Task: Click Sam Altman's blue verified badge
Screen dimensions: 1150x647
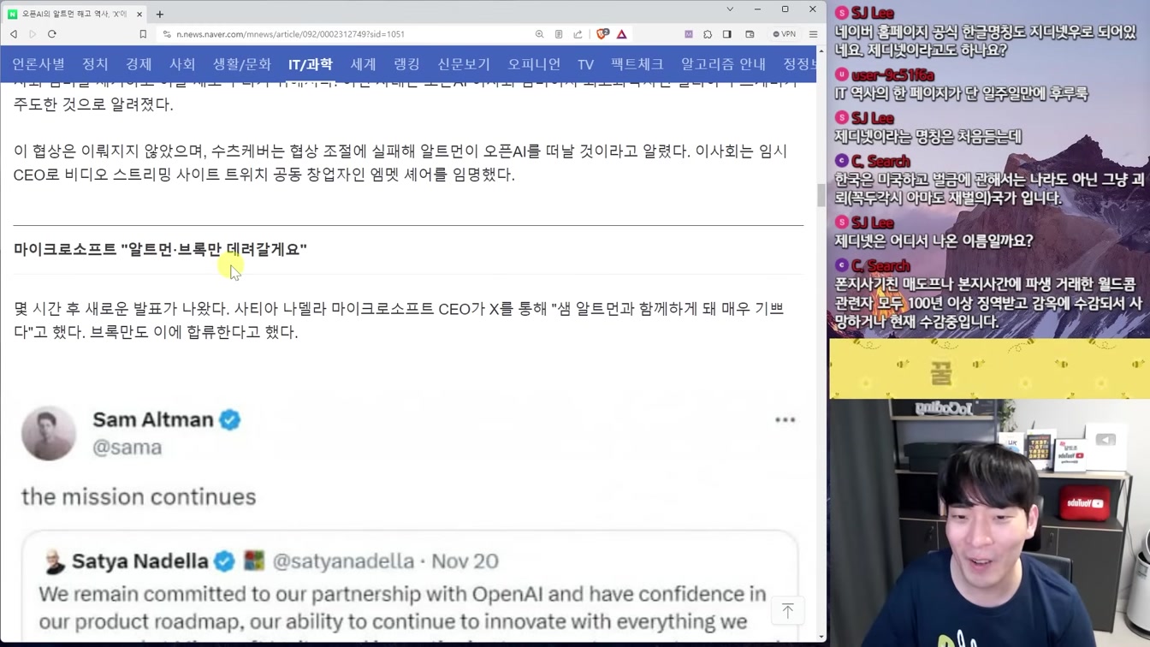Action: (230, 420)
